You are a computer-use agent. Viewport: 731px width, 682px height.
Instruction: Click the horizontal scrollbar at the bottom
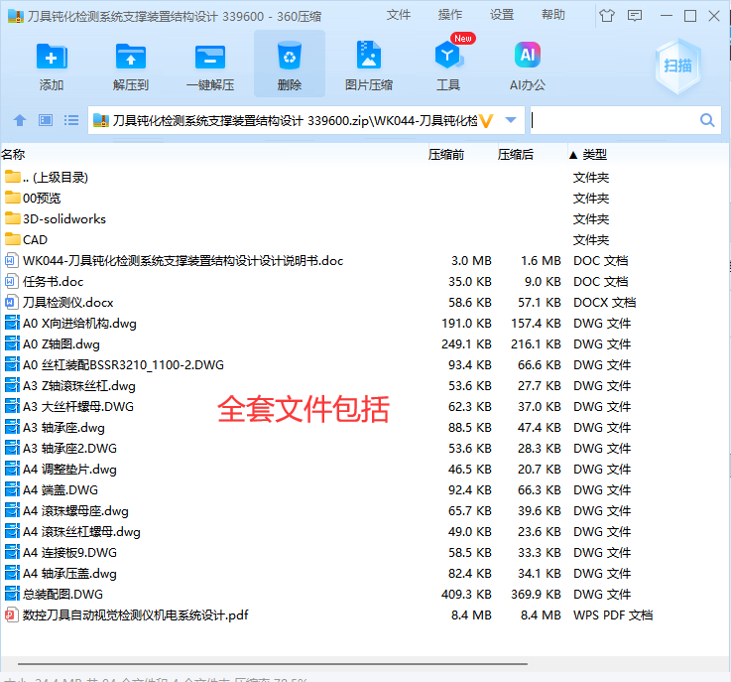pos(273,663)
